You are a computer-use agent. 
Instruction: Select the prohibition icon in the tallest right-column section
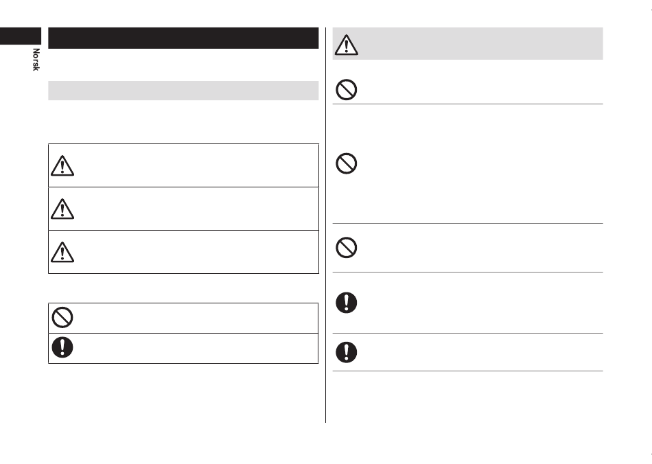[347, 163]
